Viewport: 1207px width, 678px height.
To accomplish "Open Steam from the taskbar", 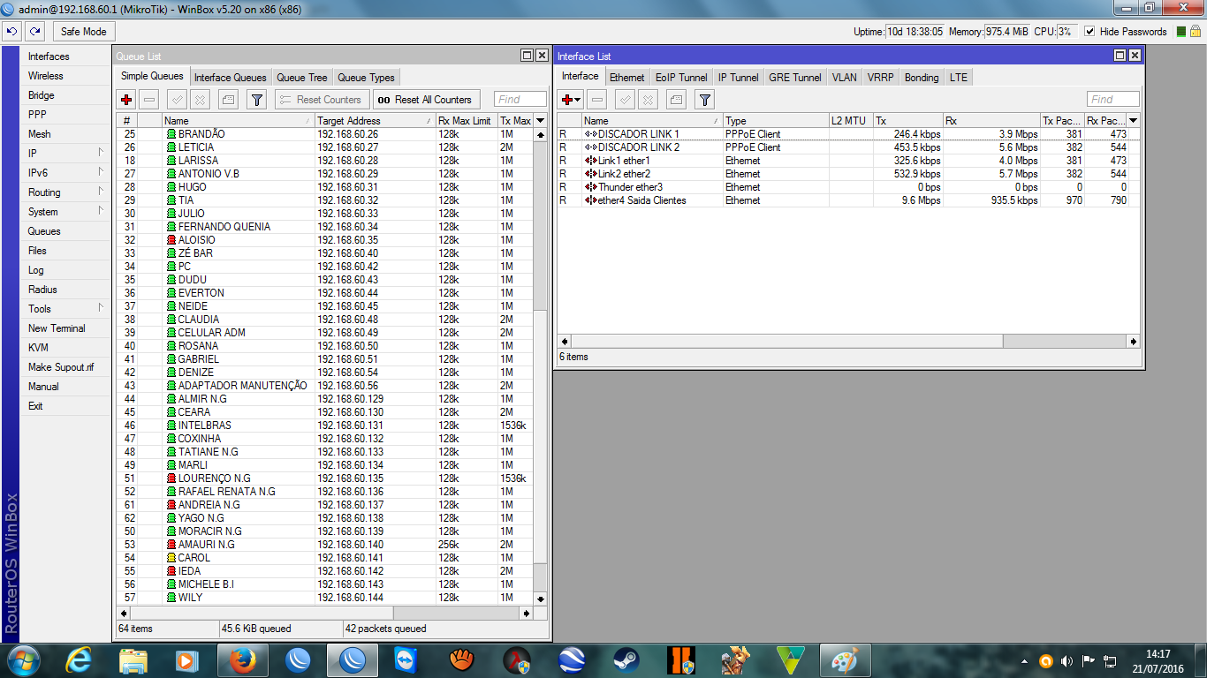I will (626, 659).
